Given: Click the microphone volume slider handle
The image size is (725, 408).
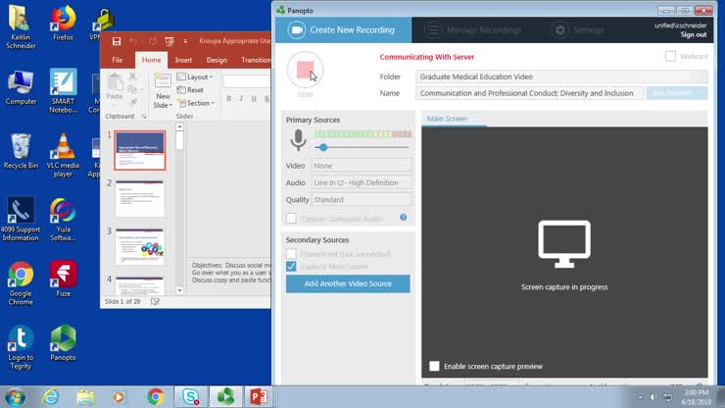Looking at the screenshot, I should [x=322, y=147].
